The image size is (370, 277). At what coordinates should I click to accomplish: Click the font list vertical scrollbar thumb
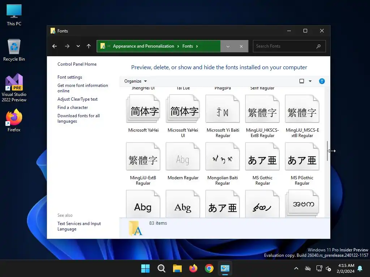click(327, 151)
